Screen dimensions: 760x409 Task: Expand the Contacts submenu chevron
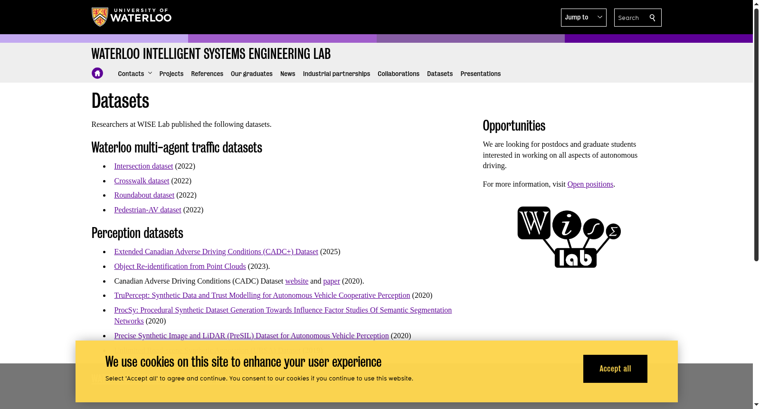click(x=150, y=73)
